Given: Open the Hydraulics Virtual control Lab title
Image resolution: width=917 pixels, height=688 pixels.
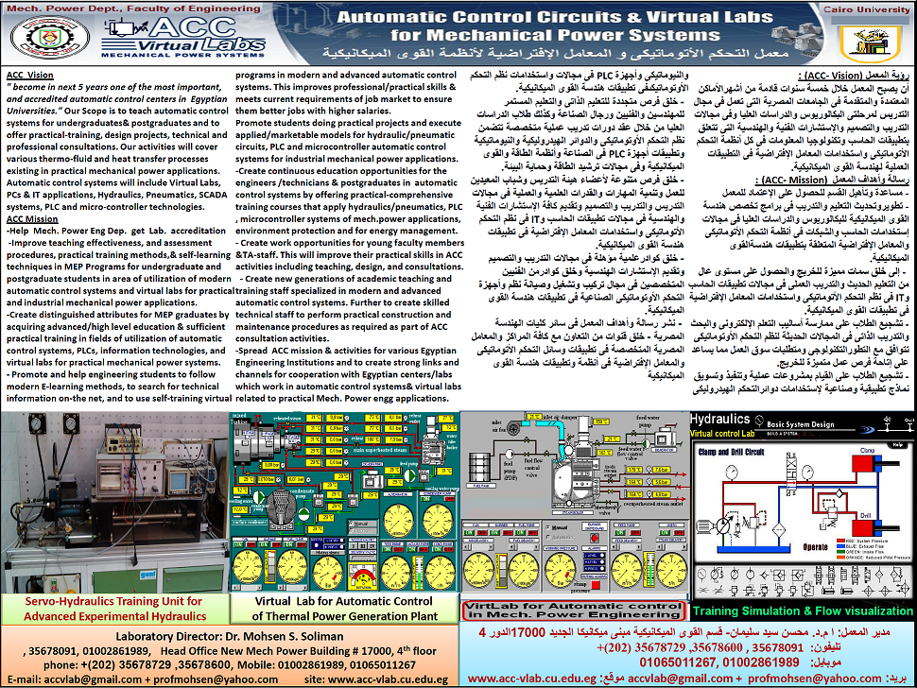Looking at the screenshot, I should click(x=722, y=425).
